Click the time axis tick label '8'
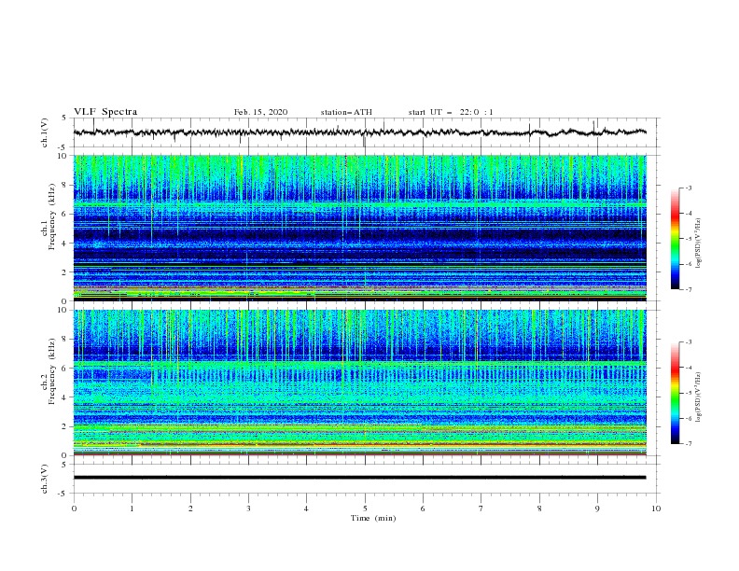The image size is (739, 571). pyautogui.click(x=539, y=508)
